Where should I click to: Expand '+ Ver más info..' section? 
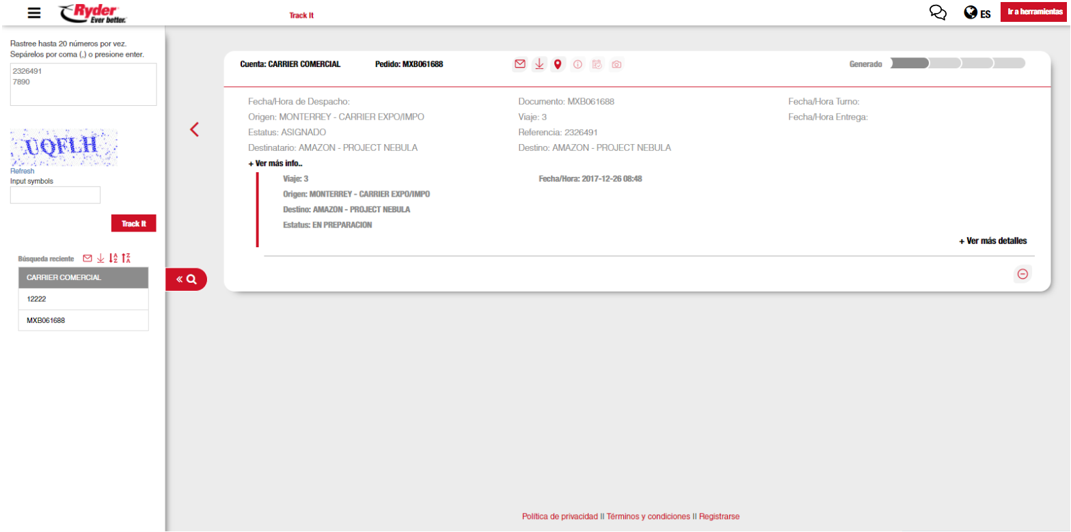point(275,164)
